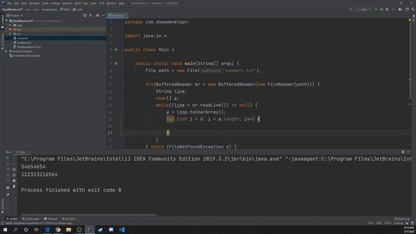This screenshot has height=234, width=416.
Task: Click the Stop icon in top toolbar
Action: (393, 9)
